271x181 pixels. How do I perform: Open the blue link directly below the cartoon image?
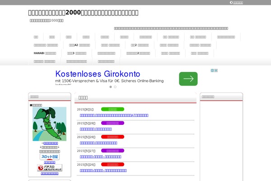point(51,143)
